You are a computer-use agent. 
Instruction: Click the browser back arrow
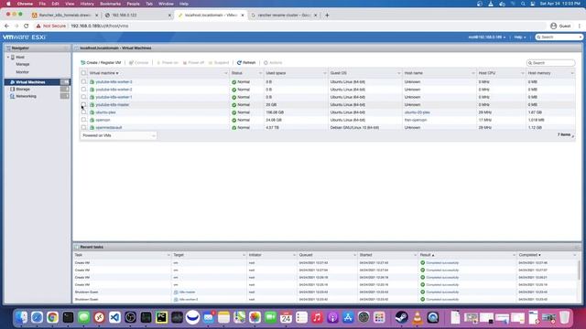pos(6,26)
